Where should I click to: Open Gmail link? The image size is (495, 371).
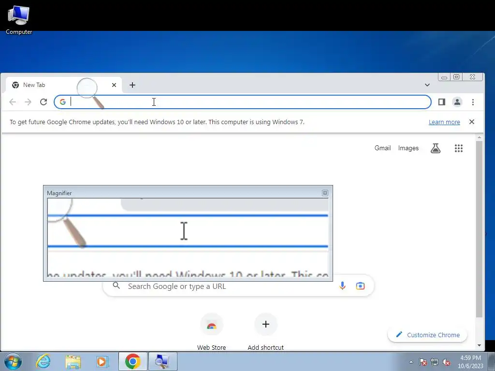coord(383,148)
